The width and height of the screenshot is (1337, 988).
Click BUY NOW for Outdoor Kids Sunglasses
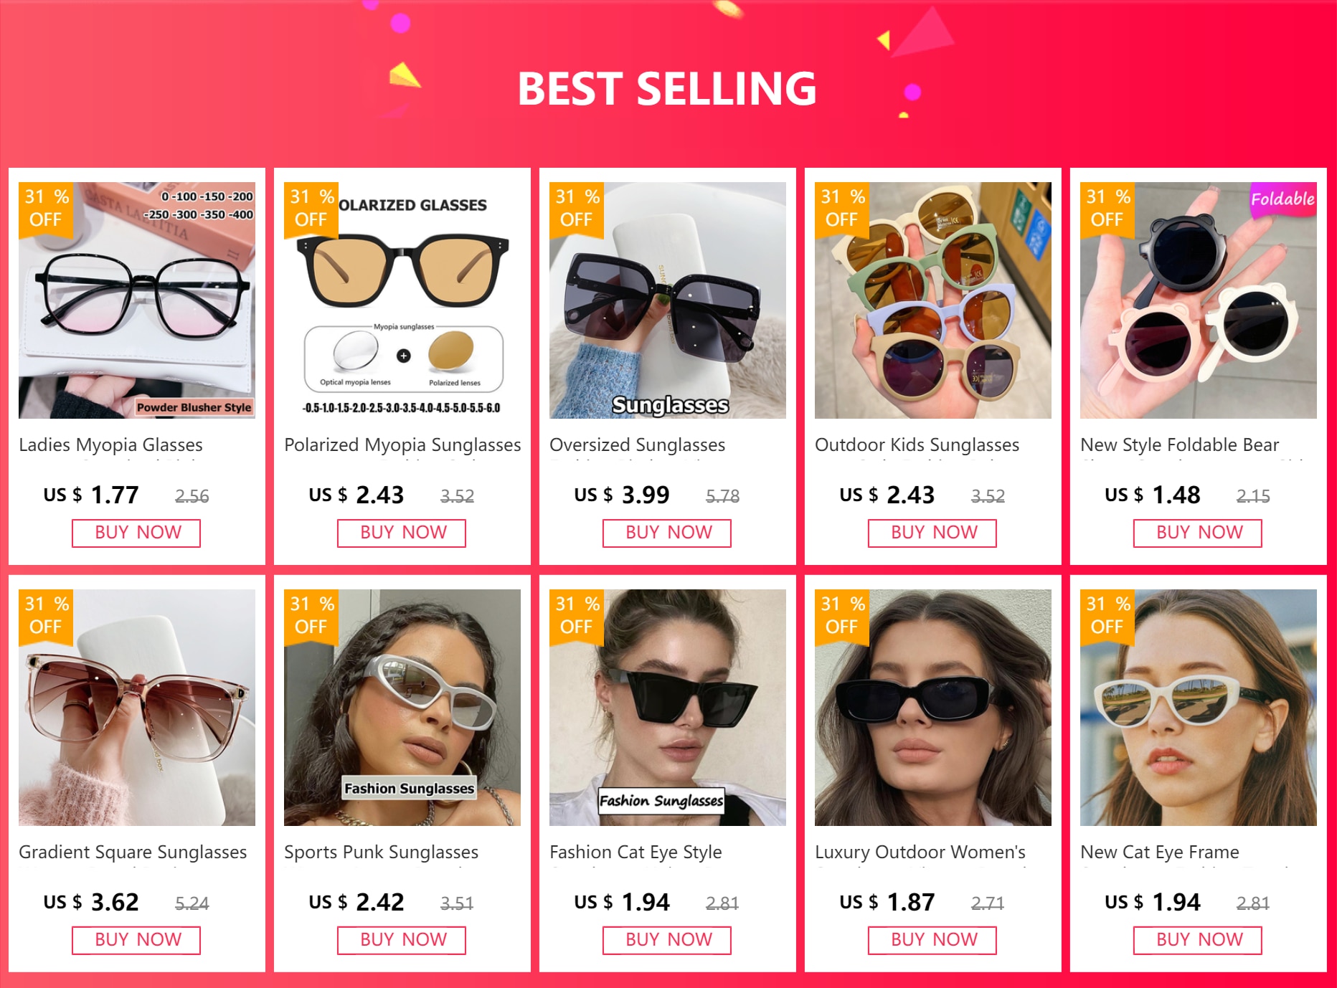pos(932,533)
